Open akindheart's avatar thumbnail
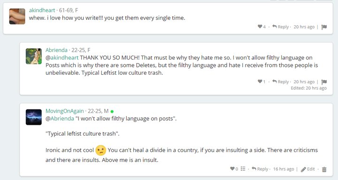Viewport: 338px width, 180px height. point(17,16)
